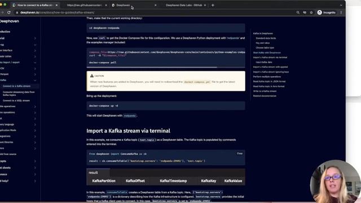Open 'Connect to a KSQL stream' sidebar item

[x=16, y=100]
